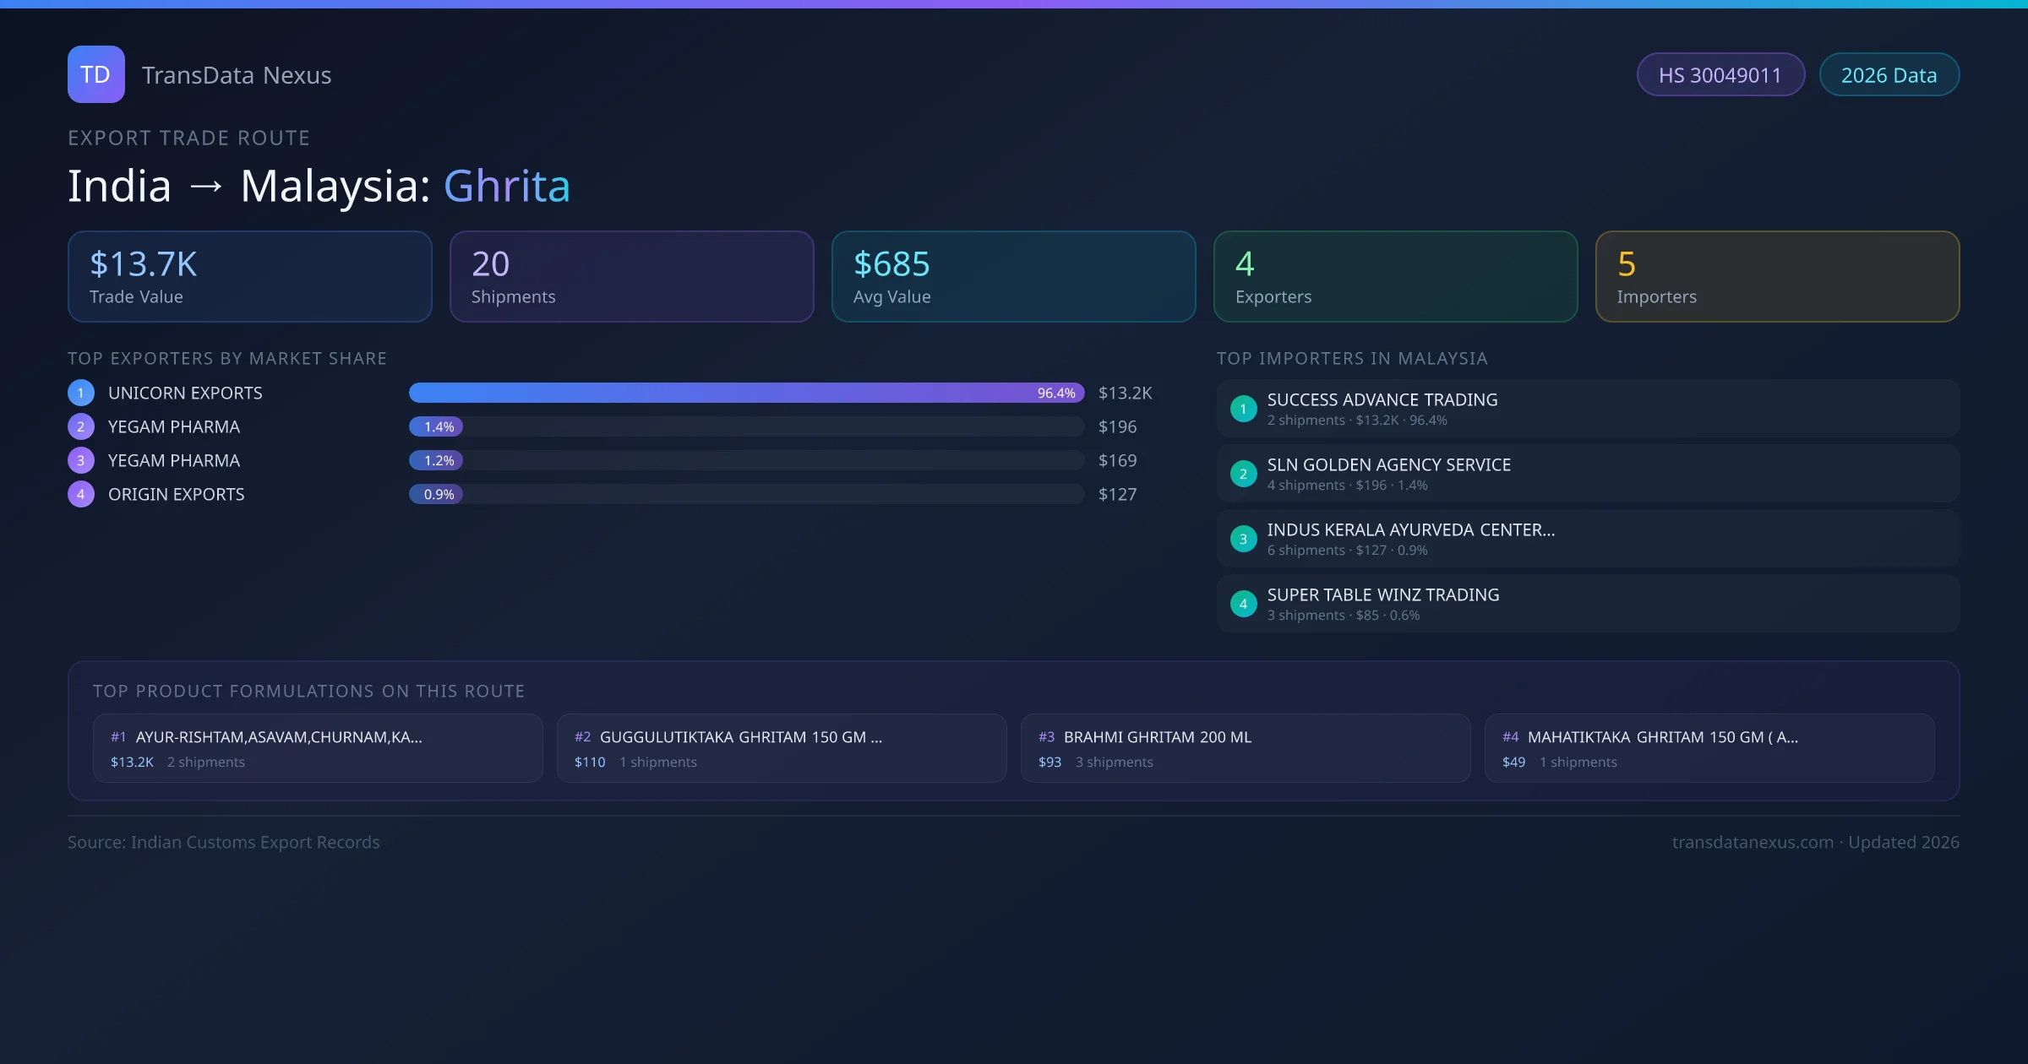Screen dimensions: 2028x1064
Task: Open the 20 Shipments stat card
Action: (631, 276)
